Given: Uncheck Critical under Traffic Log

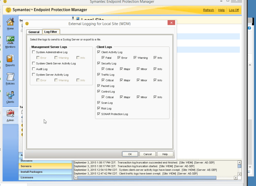Looking at the screenshot, I should (x=103, y=80).
